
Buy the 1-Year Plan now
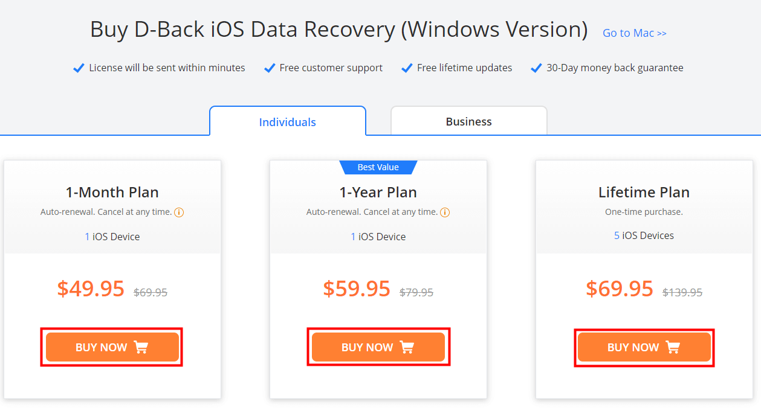(378, 347)
